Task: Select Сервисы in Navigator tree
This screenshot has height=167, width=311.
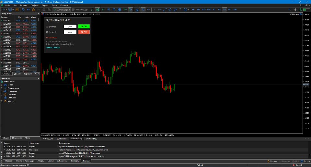Action: click(12, 98)
